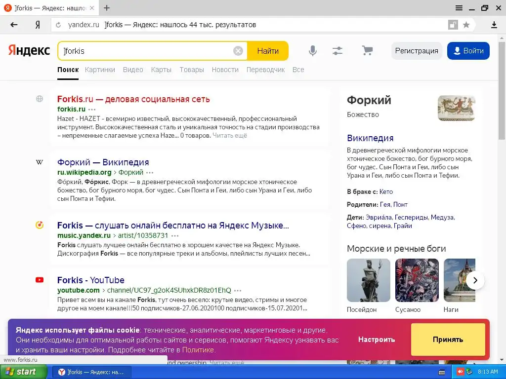Click the Понт parent link

[x=400, y=205]
